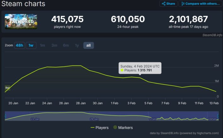Viewport: 223px width, 138px height.
Task: Open Compare with others
Action: [x=201, y=4]
